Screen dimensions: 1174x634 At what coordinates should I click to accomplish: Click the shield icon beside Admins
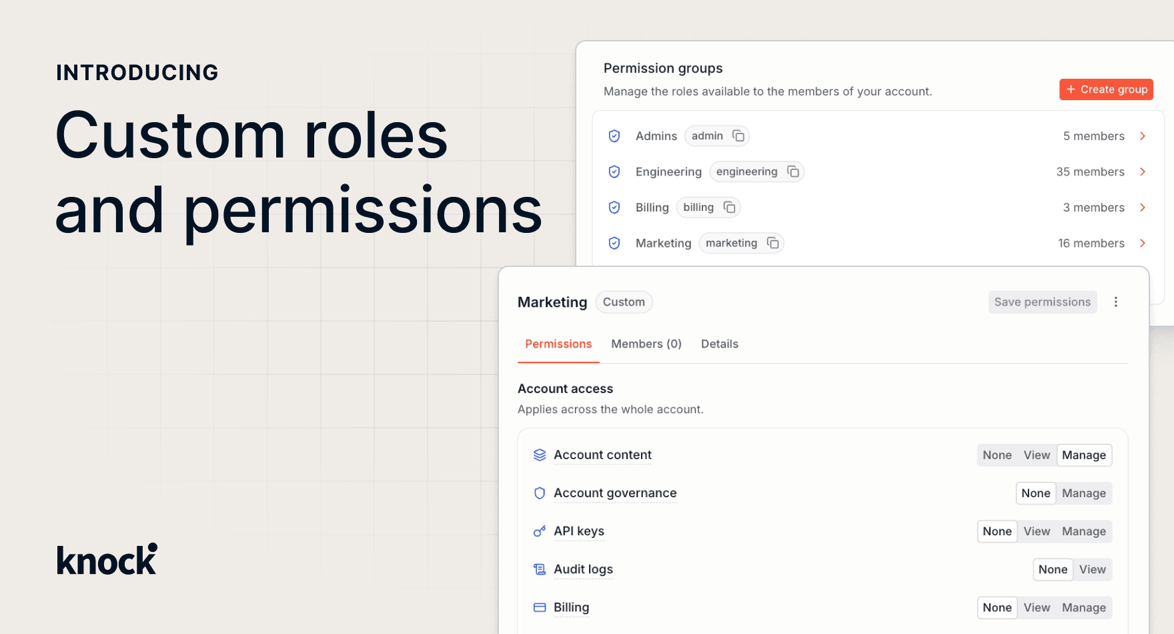[614, 136]
